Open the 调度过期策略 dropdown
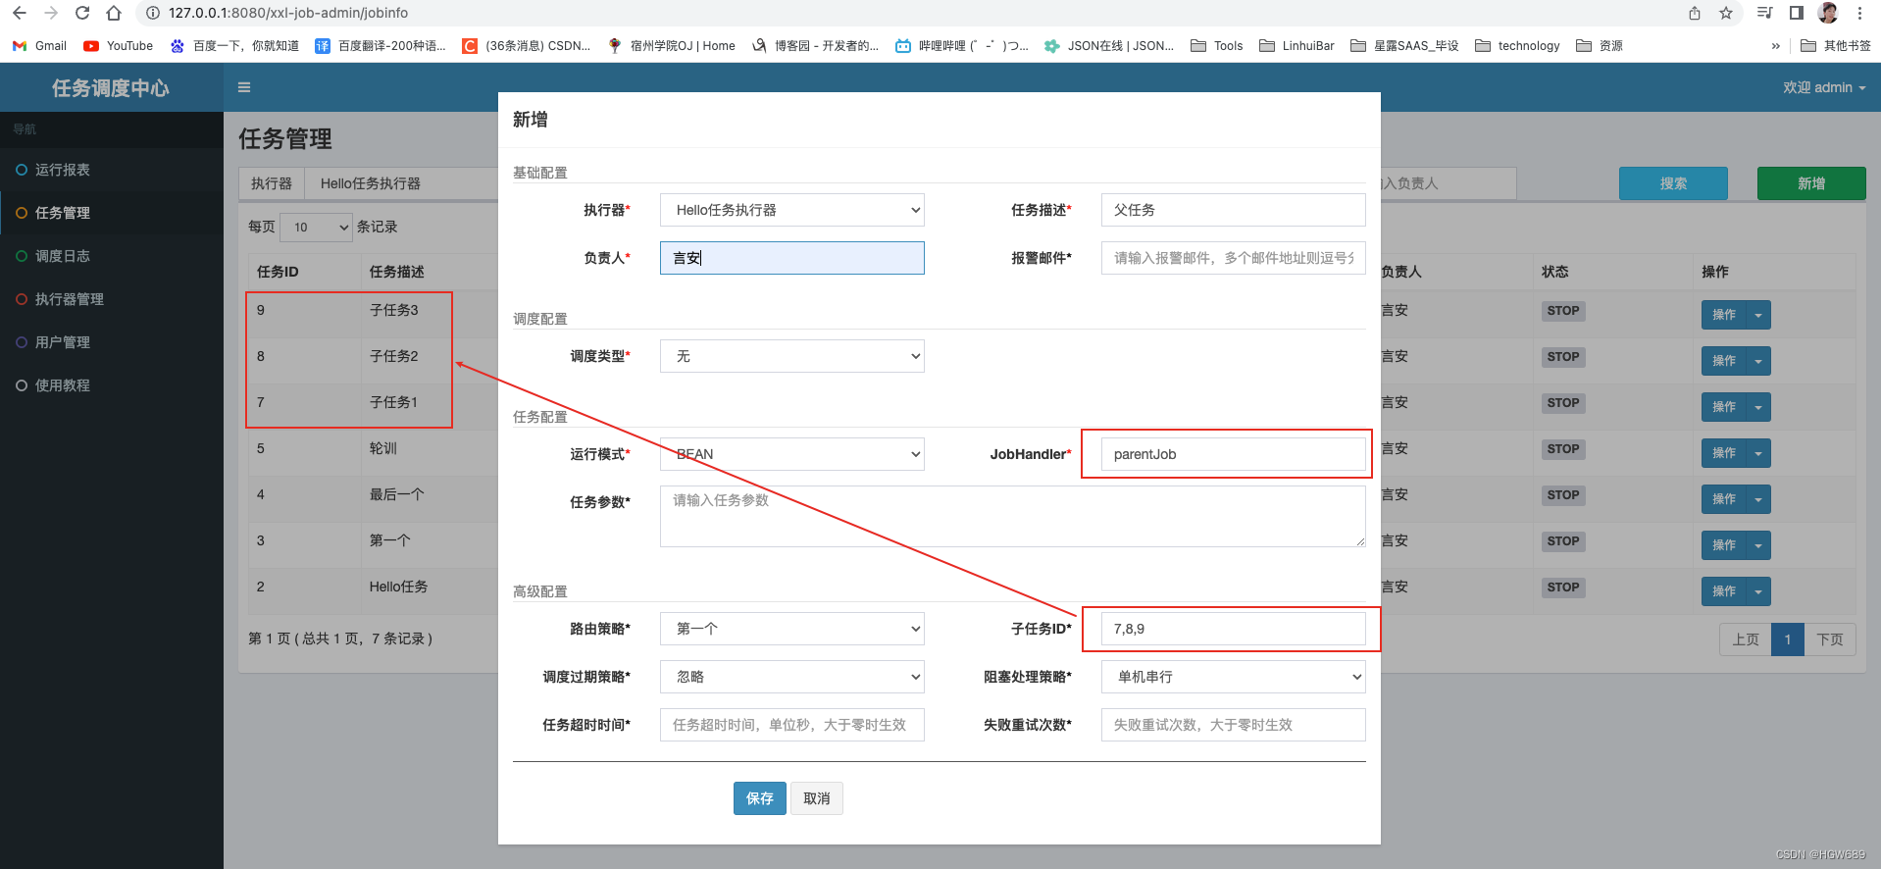This screenshot has width=1881, height=869. click(792, 677)
